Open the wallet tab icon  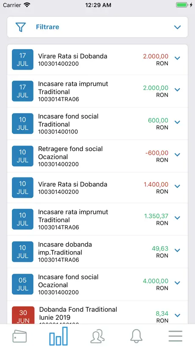pos(19,336)
